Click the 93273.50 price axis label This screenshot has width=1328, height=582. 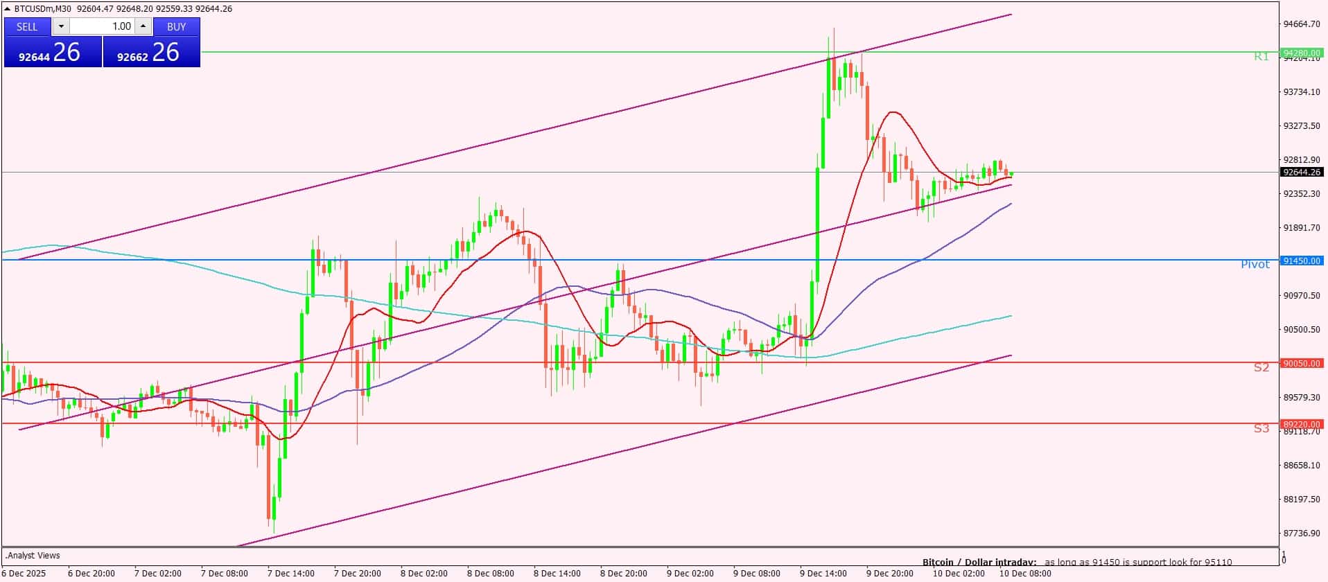pos(1302,125)
